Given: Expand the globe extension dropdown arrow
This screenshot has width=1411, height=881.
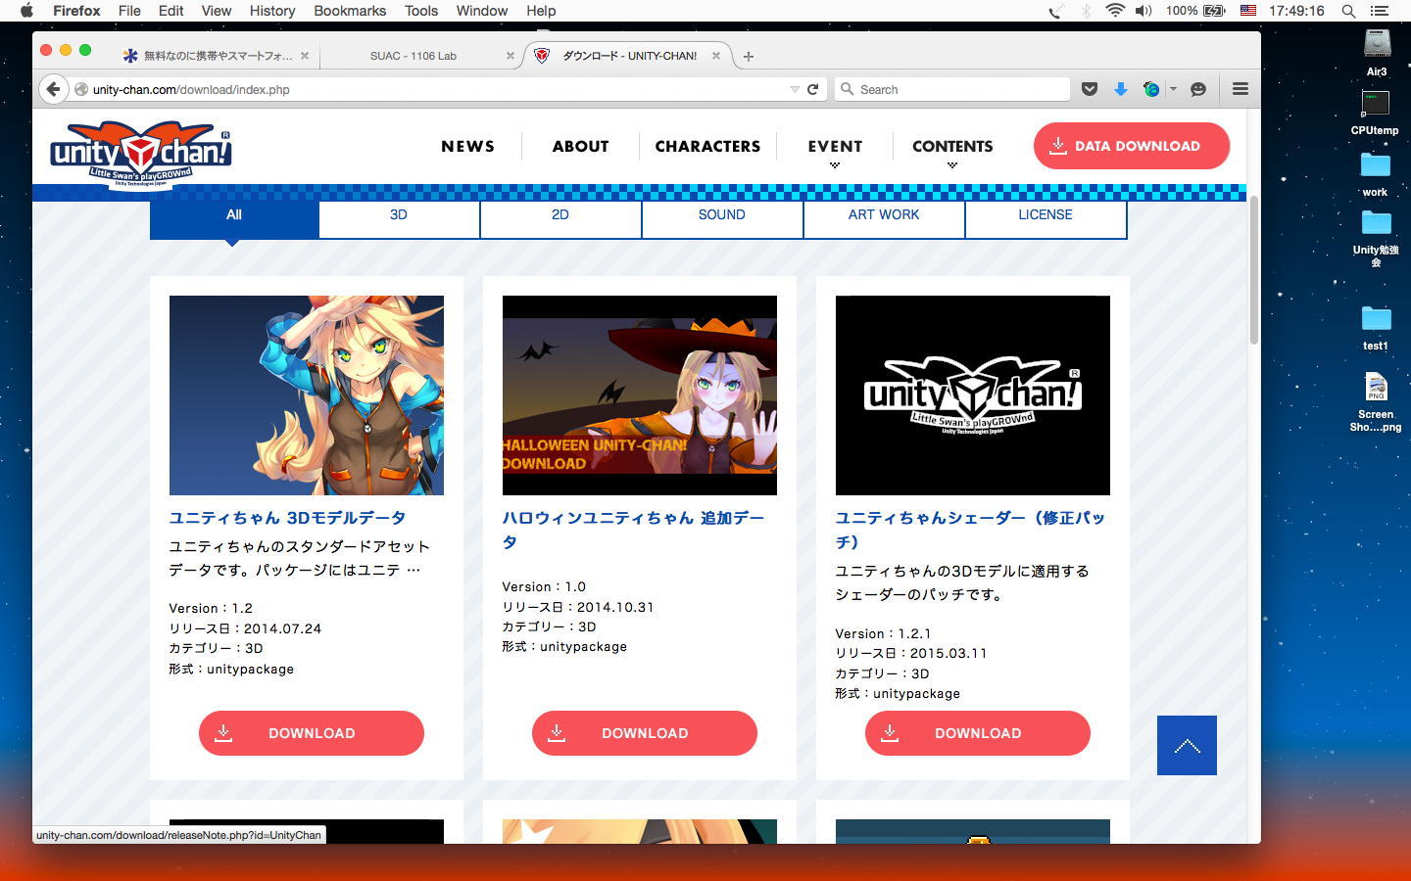Looking at the screenshot, I should 1173,89.
